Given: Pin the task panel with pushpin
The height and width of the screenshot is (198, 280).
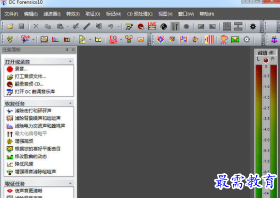Looking at the screenshot, I should tap(67, 50).
